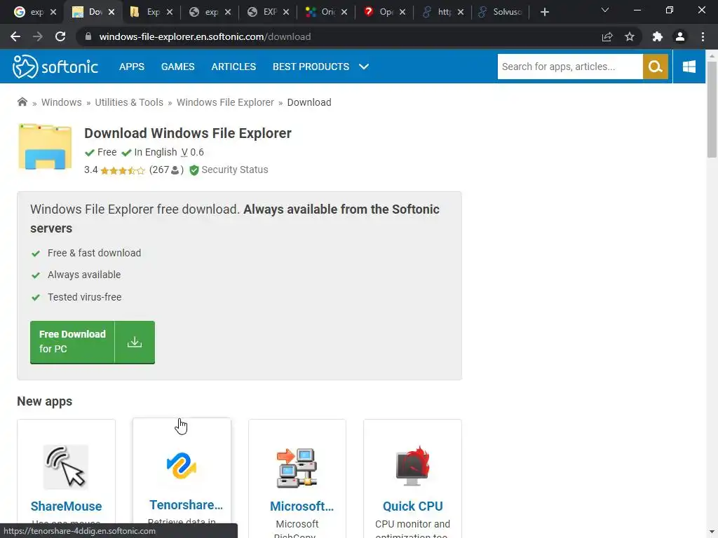Screen dimensions: 718x538
Task: Open the APPS menu
Action: 132,67
